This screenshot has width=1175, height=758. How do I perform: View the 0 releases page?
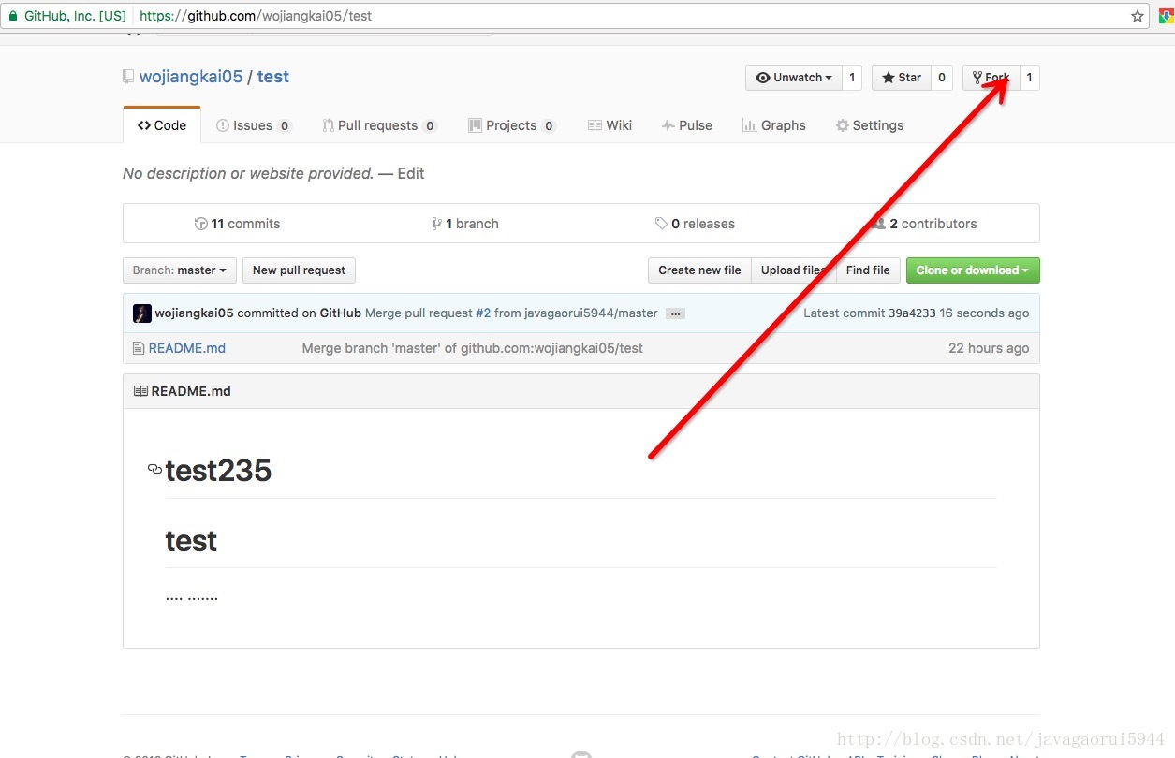point(695,224)
